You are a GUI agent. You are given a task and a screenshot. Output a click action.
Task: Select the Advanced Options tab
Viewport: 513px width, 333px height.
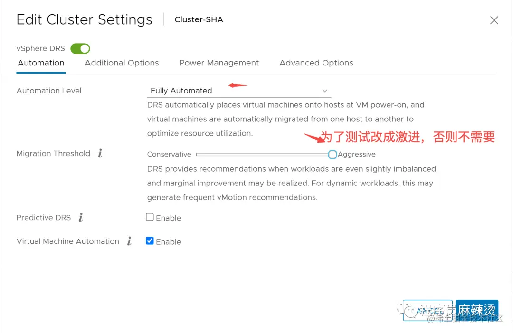click(316, 63)
